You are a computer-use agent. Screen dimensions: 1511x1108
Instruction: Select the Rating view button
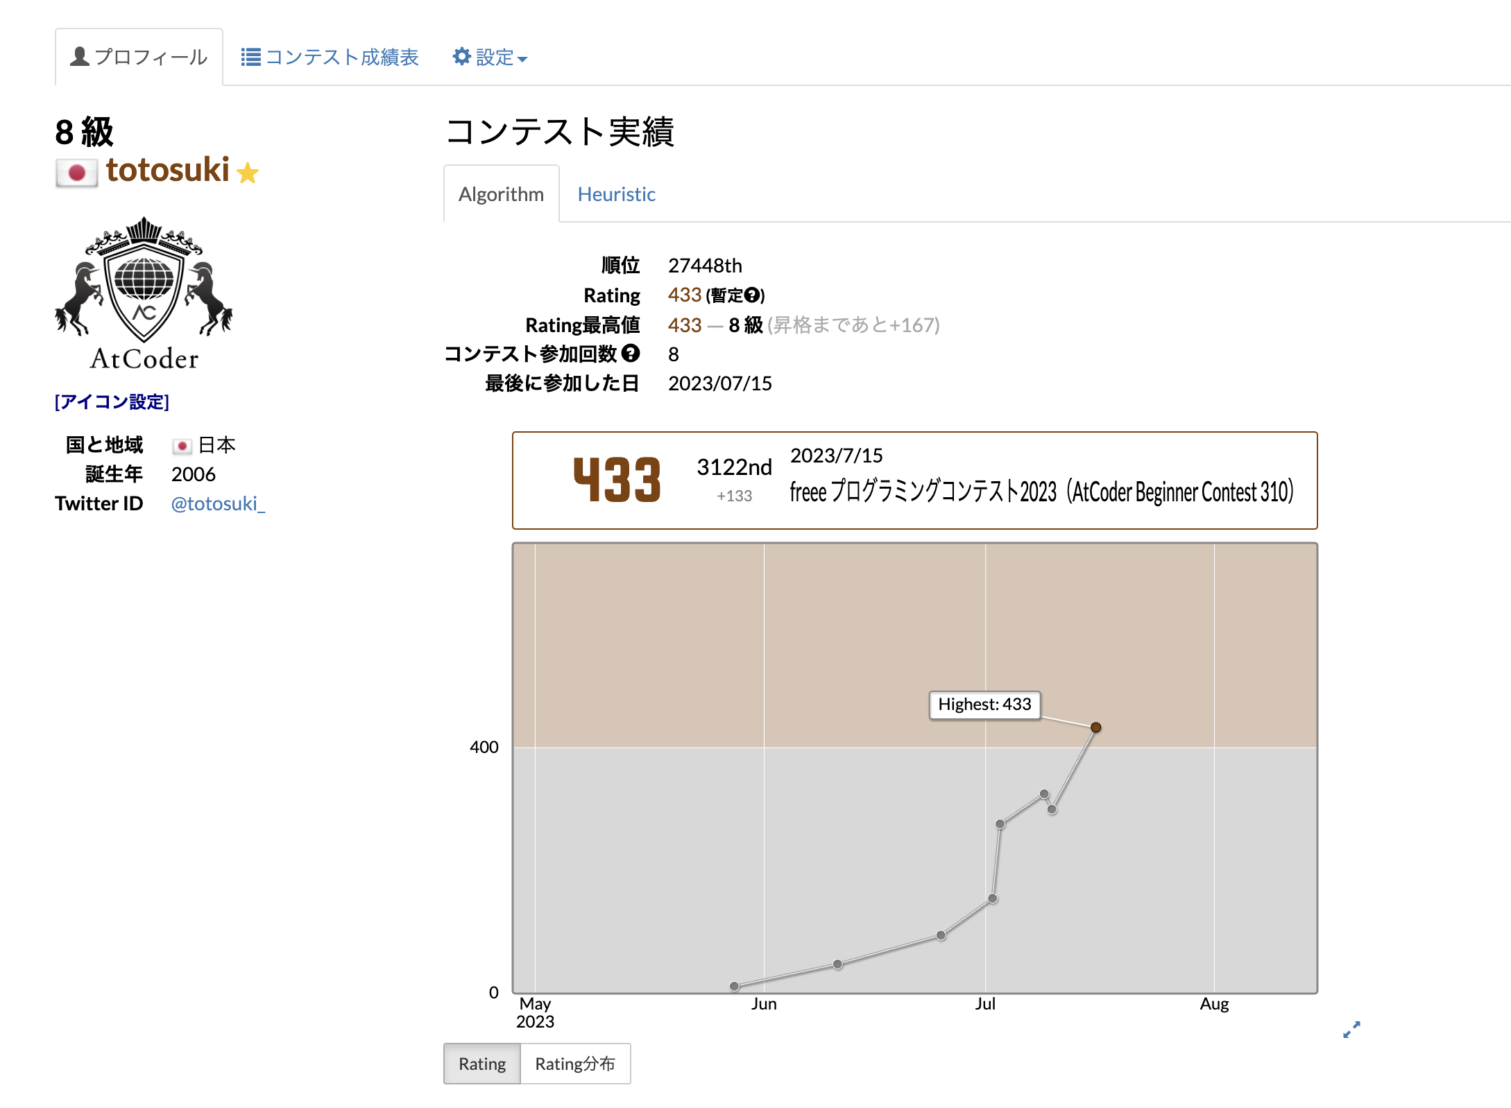coord(482,1063)
